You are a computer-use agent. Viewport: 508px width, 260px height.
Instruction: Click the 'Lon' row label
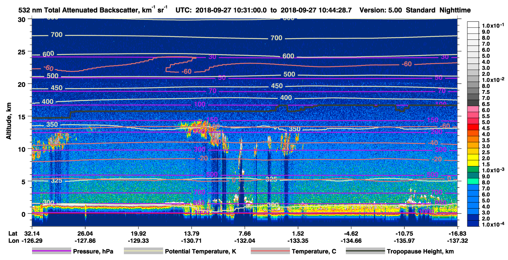pyautogui.click(x=13, y=241)
